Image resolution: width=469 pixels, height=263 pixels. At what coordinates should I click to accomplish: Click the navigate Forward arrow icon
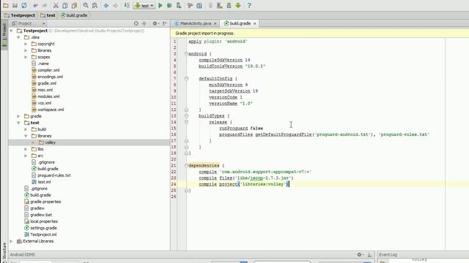coord(115,5)
